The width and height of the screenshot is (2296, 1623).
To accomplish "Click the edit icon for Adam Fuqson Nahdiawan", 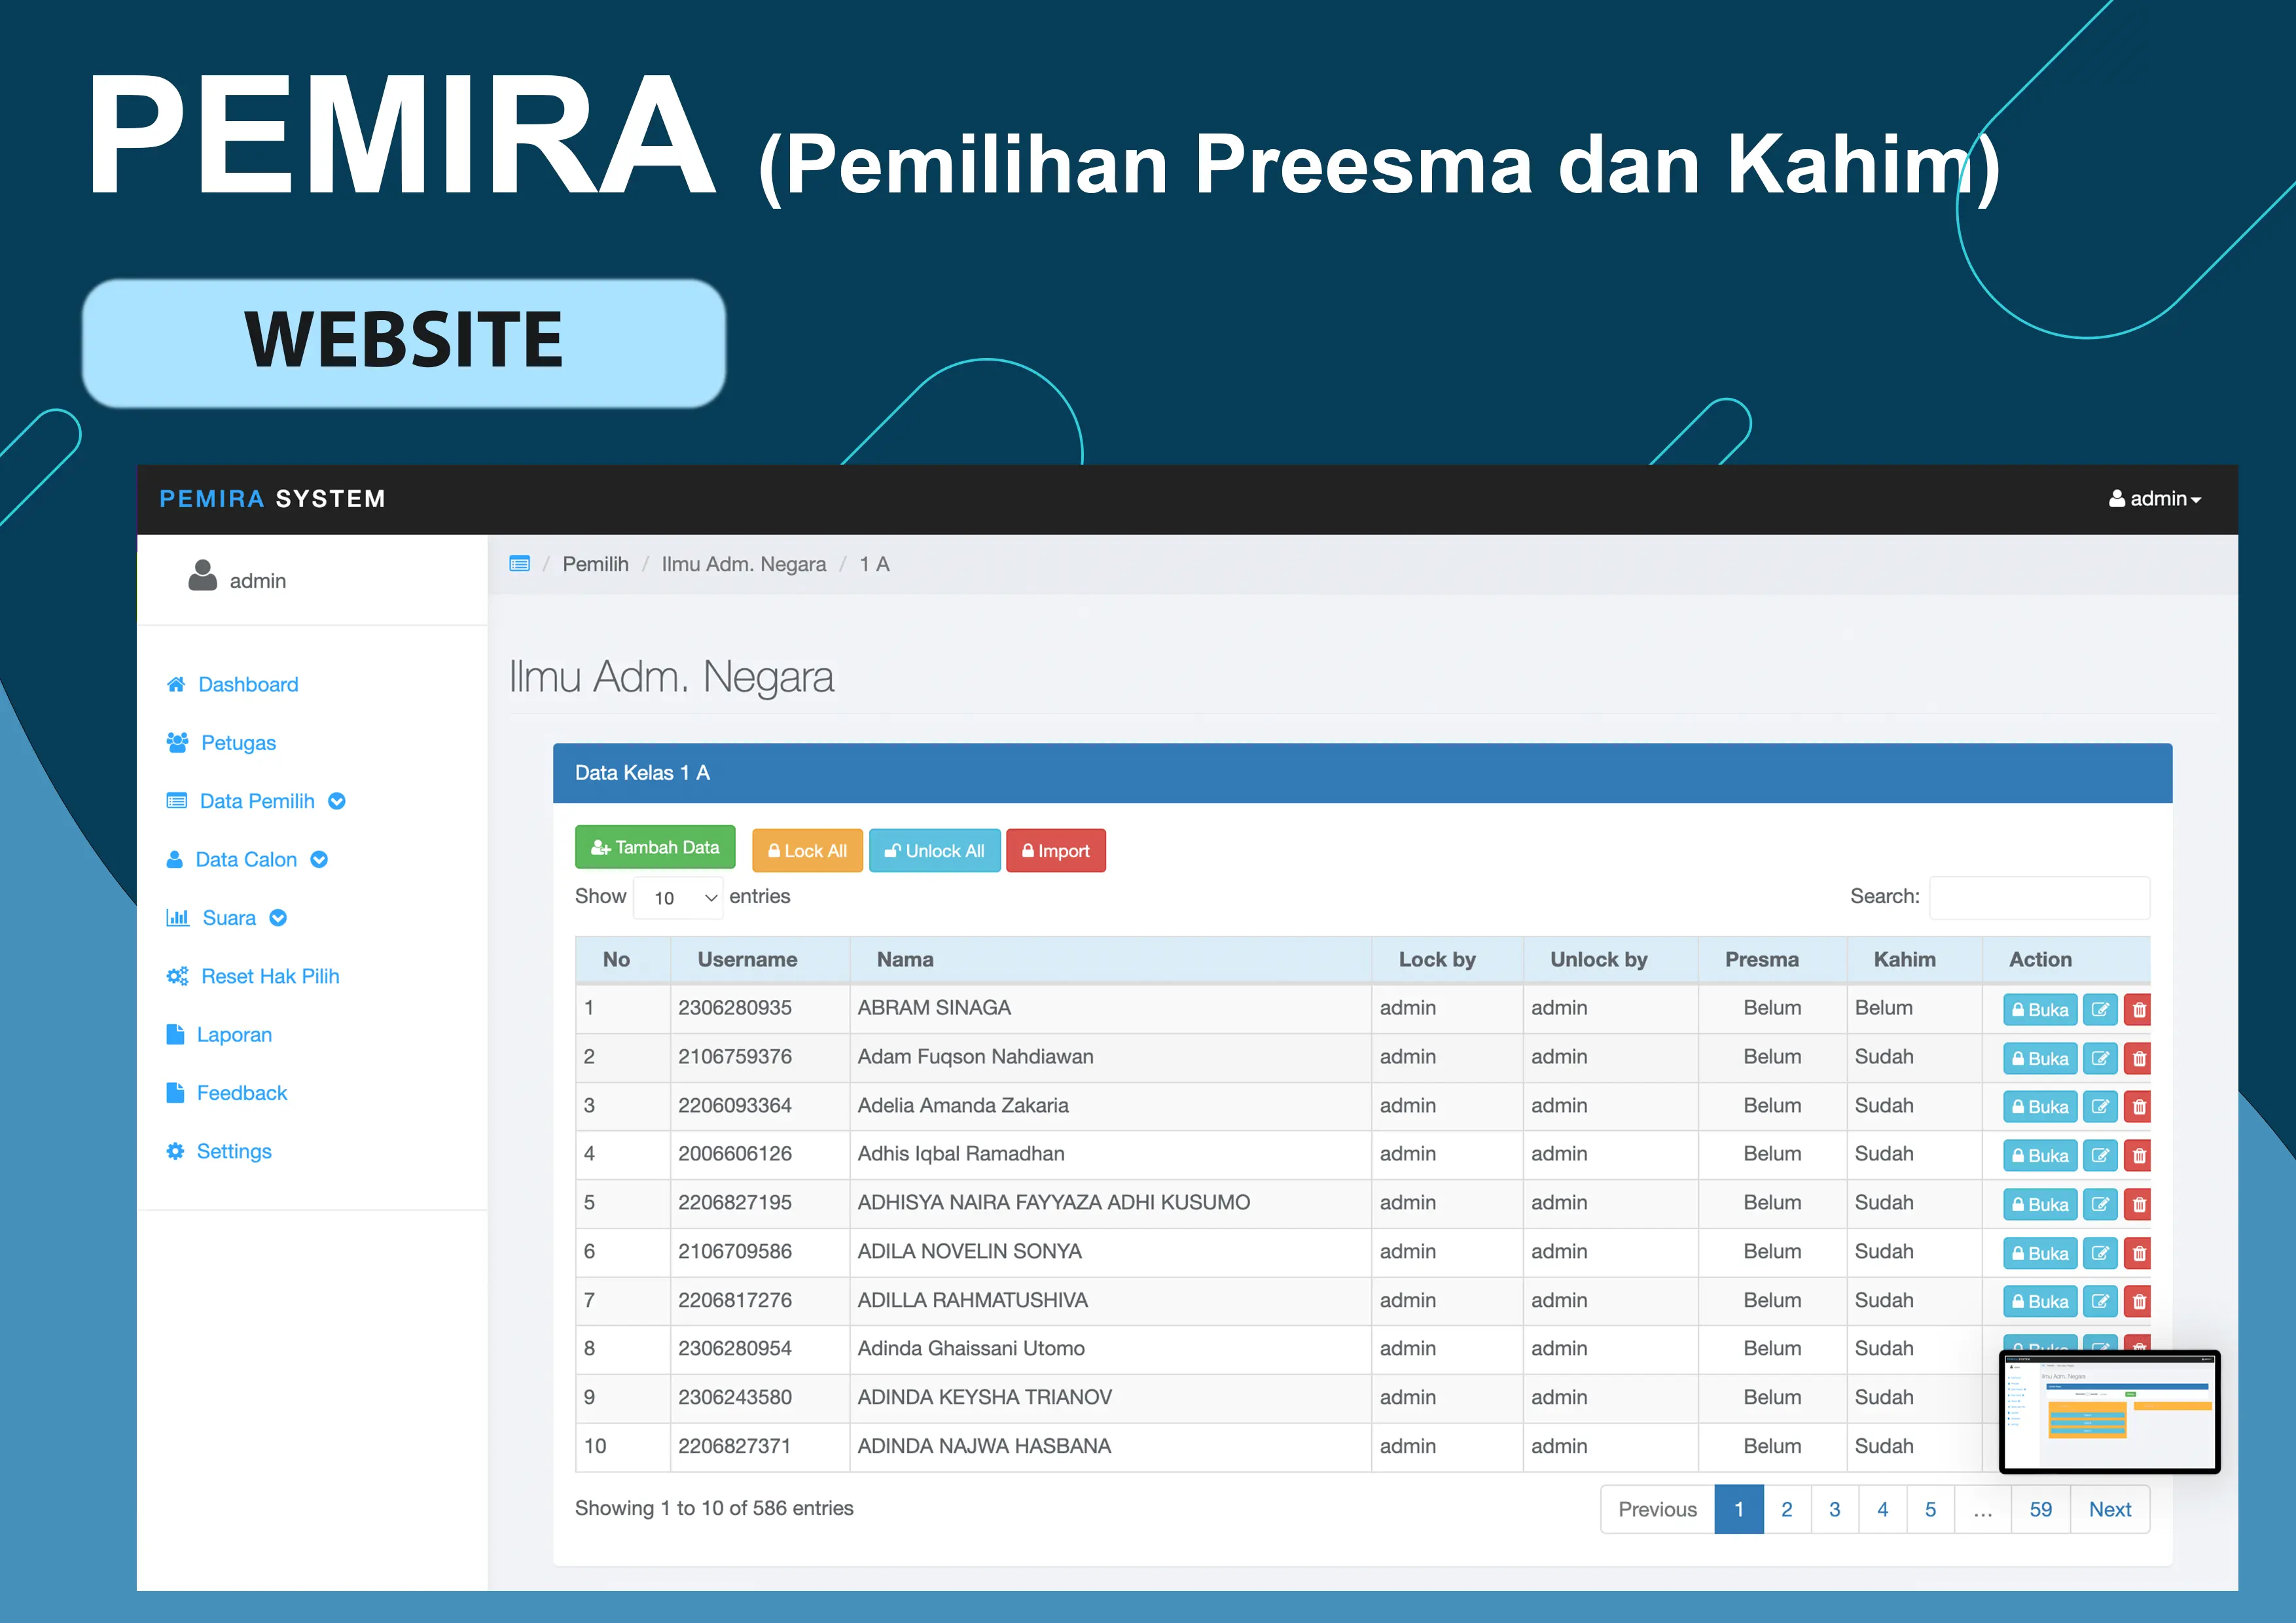I will pos(2100,1058).
